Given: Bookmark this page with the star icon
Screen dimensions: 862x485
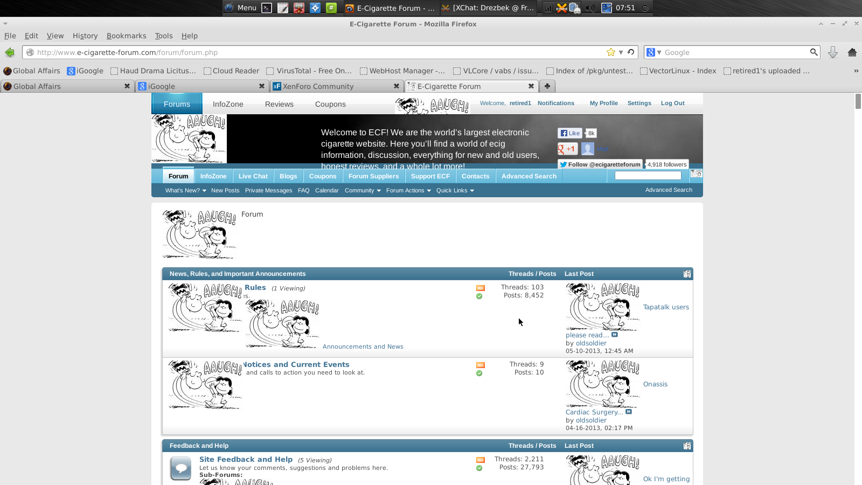Looking at the screenshot, I should click(610, 52).
